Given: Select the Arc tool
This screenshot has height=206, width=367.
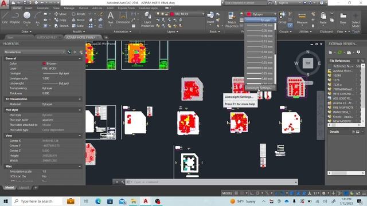Looking at the screenshot, I should (x=38, y=18).
